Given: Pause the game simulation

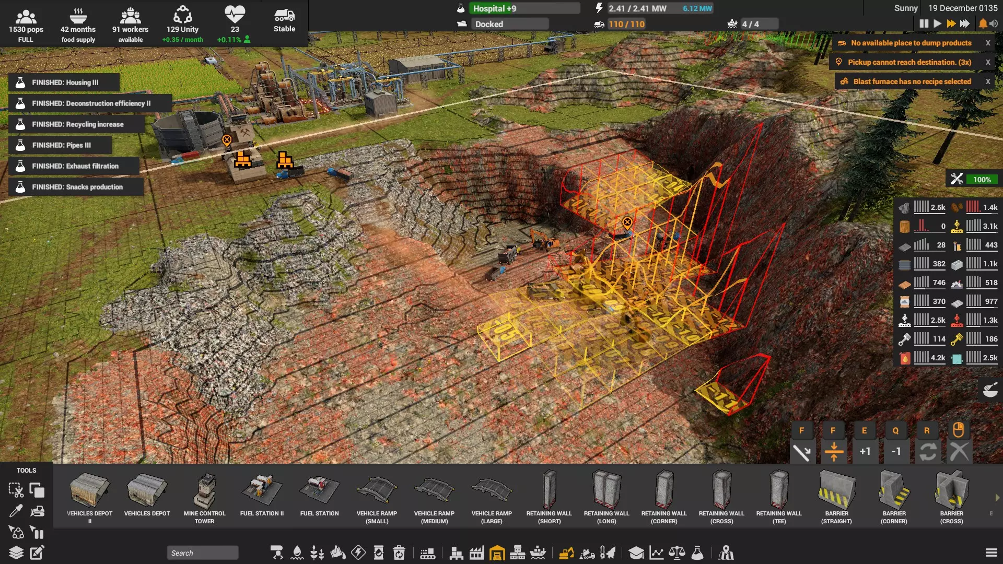Looking at the screenshot, I should click(x=924, y=23).
